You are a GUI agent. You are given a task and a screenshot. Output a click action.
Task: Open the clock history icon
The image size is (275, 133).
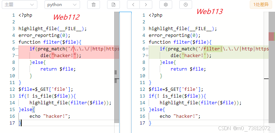click(x=186, y=5)
